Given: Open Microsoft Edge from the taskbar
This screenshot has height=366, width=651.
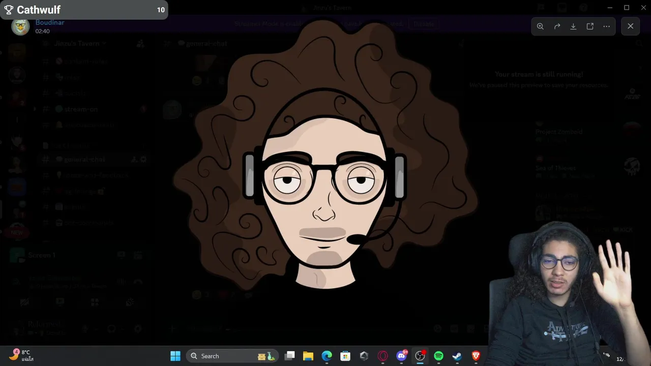Looking at the screenshot, I should tap(327, 356).
